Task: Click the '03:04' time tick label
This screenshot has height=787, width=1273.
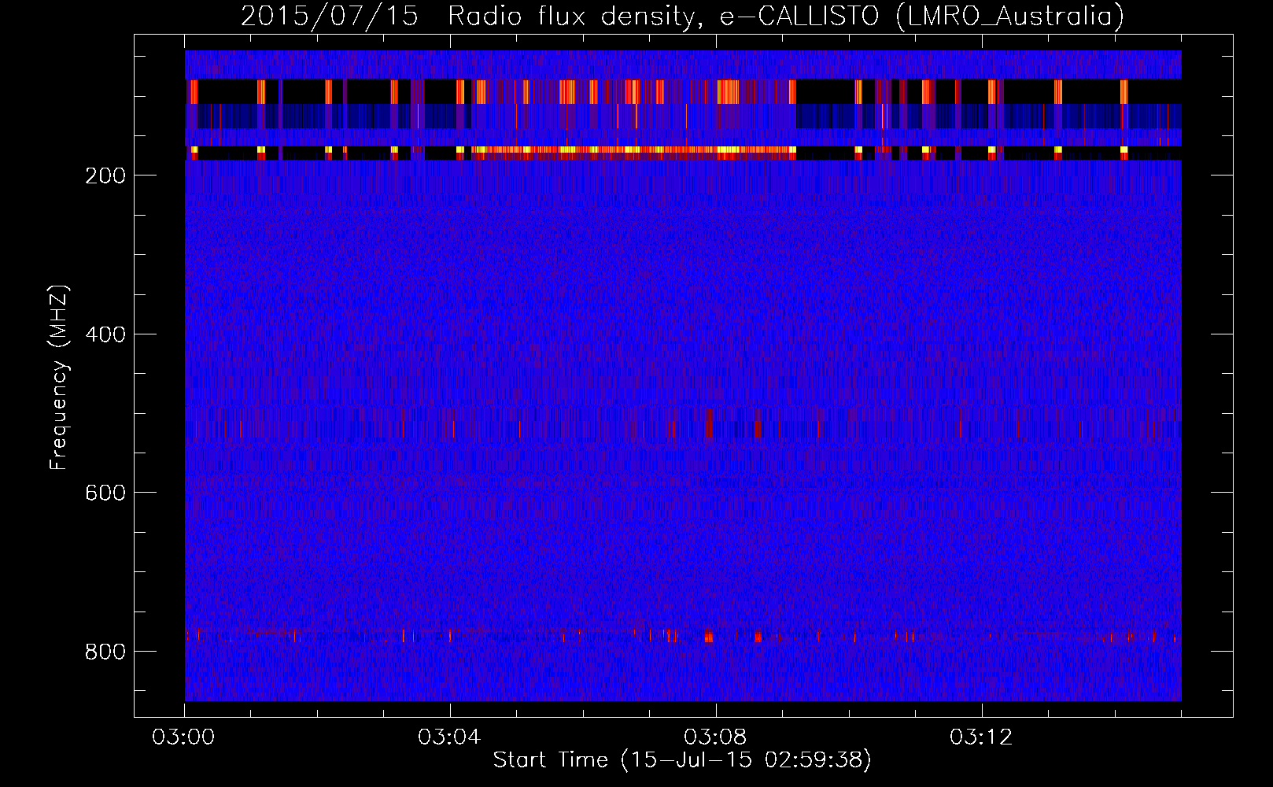Action: click(450, 737)
